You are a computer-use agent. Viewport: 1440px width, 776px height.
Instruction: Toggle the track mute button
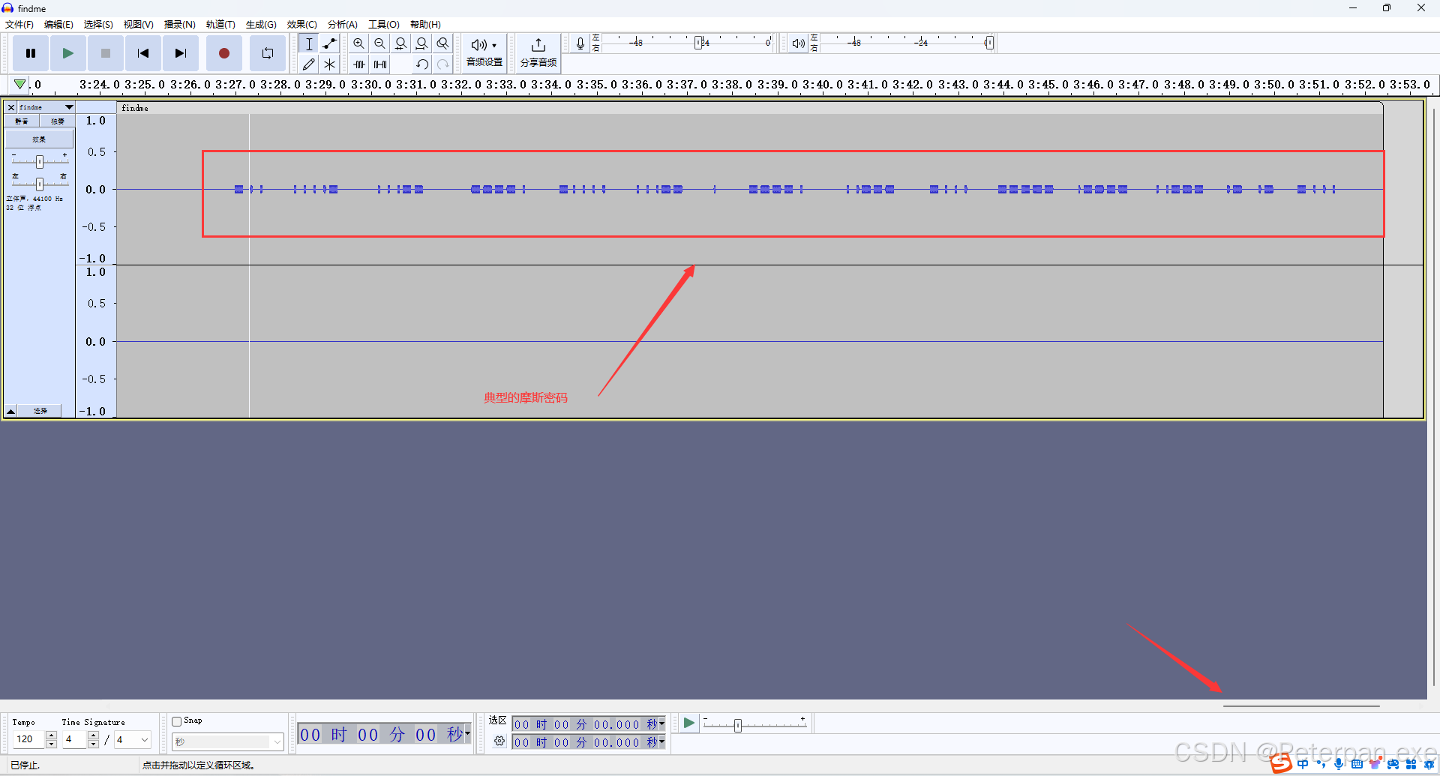(22, 121)
